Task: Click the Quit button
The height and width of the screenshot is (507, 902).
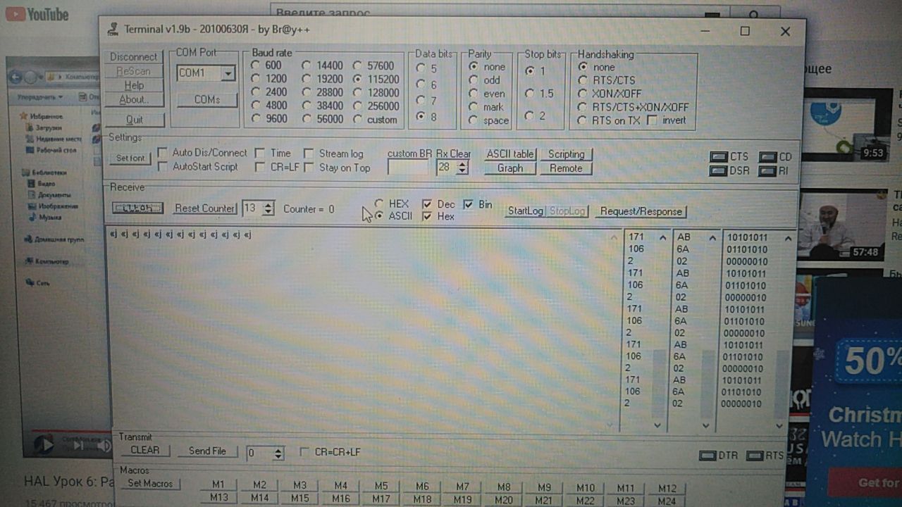Action: click(134, 120)
